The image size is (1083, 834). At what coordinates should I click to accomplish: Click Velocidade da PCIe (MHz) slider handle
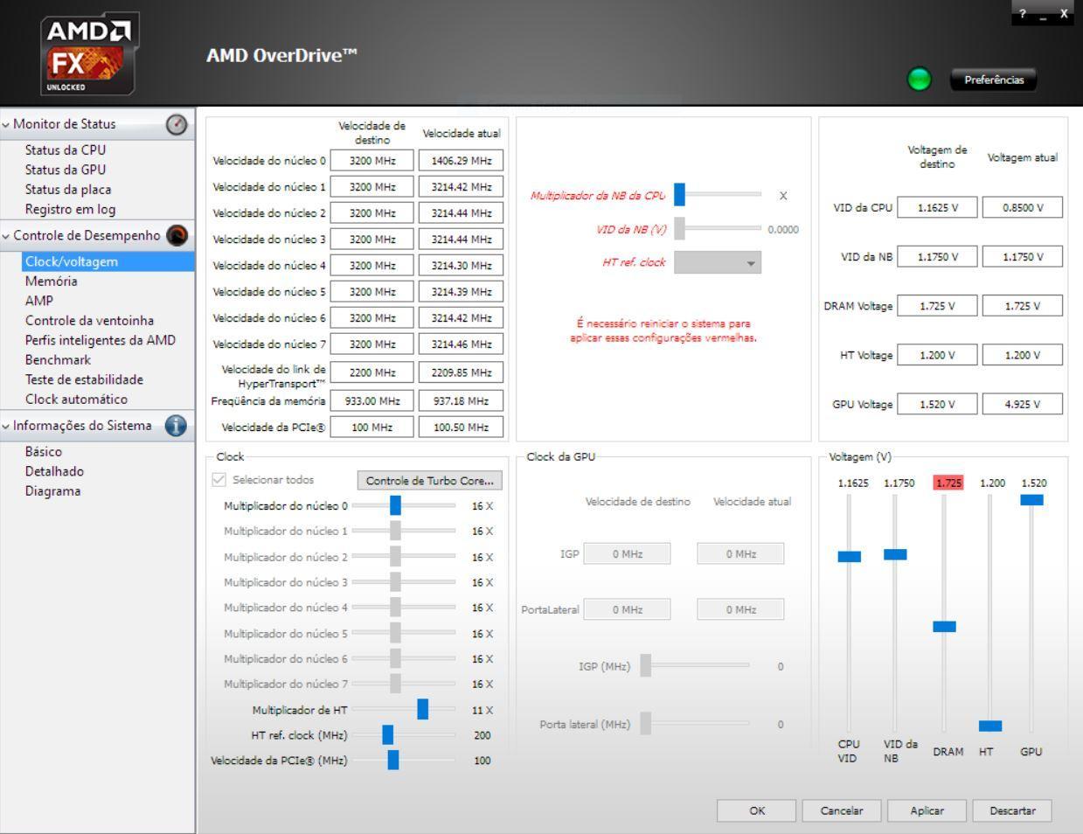click(x=393, y=760)
